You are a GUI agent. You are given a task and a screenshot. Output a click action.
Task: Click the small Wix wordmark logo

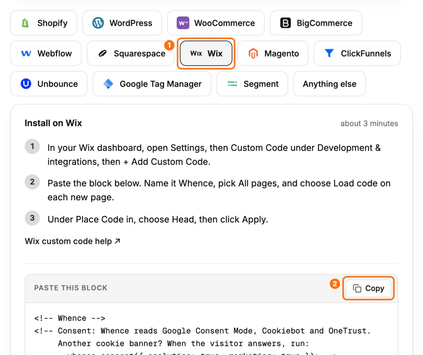tap(196, 54)
